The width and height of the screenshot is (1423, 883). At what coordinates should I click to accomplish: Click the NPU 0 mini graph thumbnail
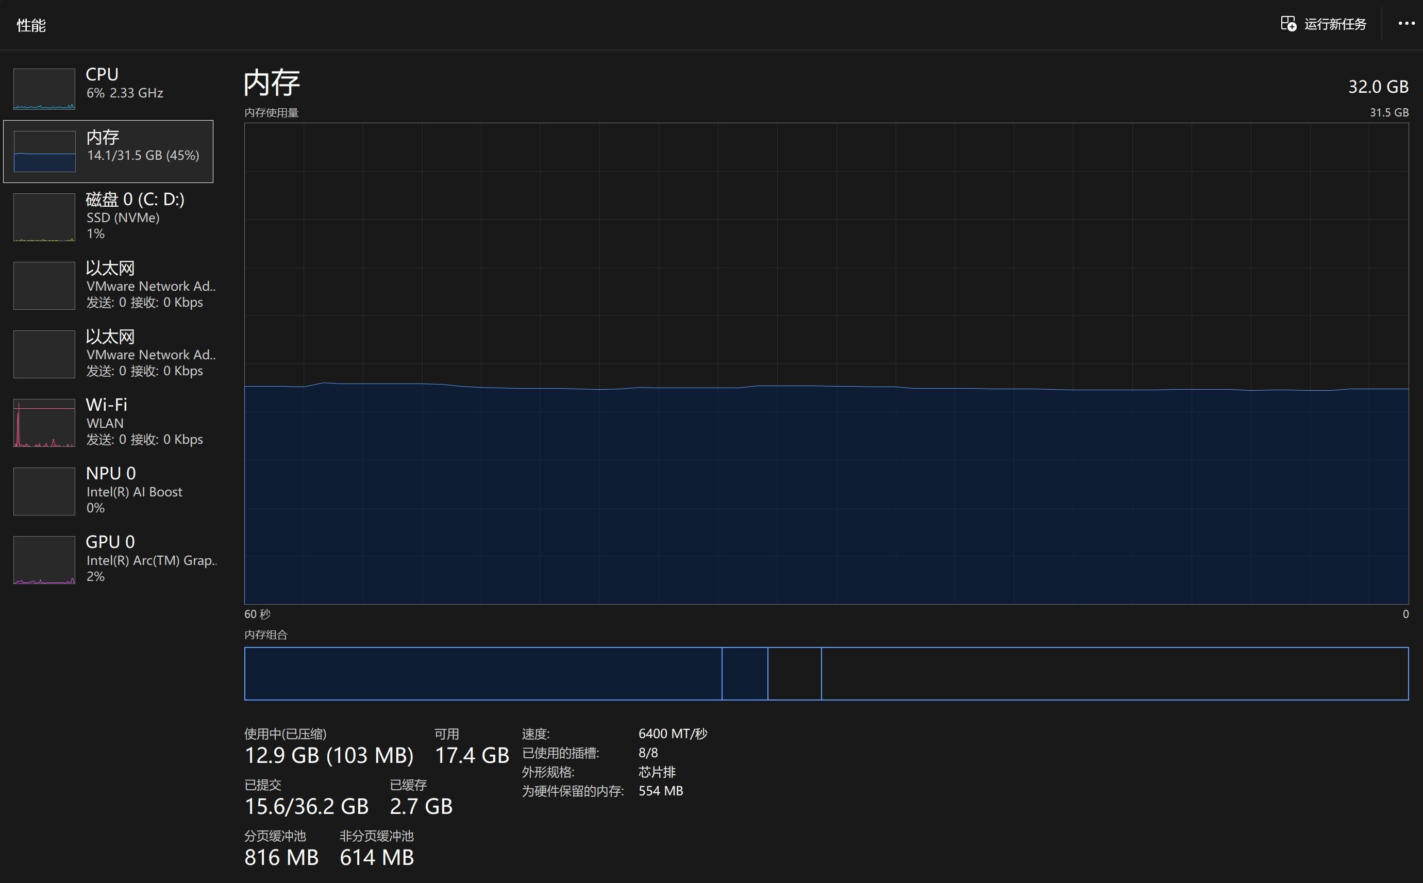[44, 491]
